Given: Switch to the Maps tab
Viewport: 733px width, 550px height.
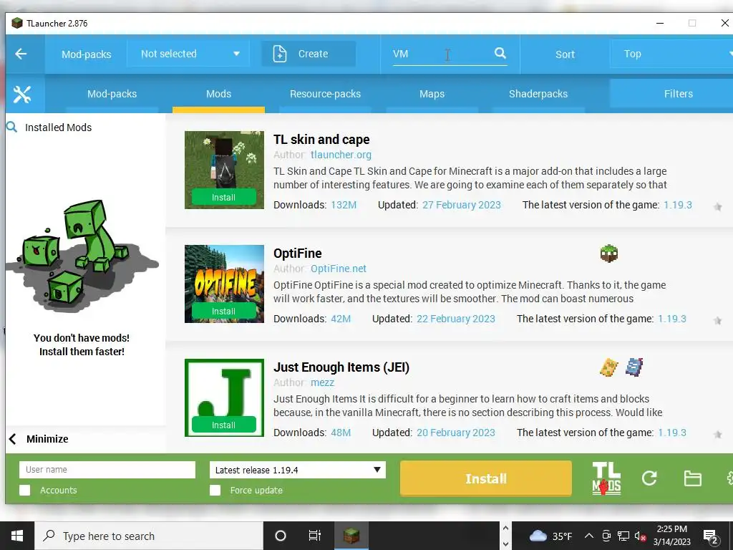Looking at the screenshot, I should tap(432, 94).
